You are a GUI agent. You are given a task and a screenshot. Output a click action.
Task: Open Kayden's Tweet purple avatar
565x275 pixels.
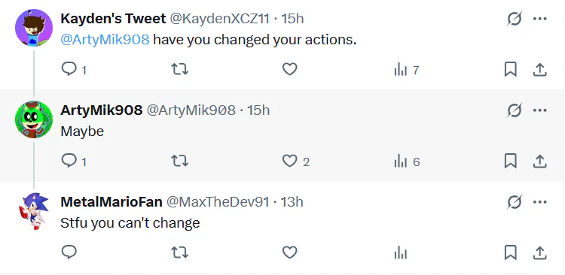pyautogui.click(x=34, y=28)
